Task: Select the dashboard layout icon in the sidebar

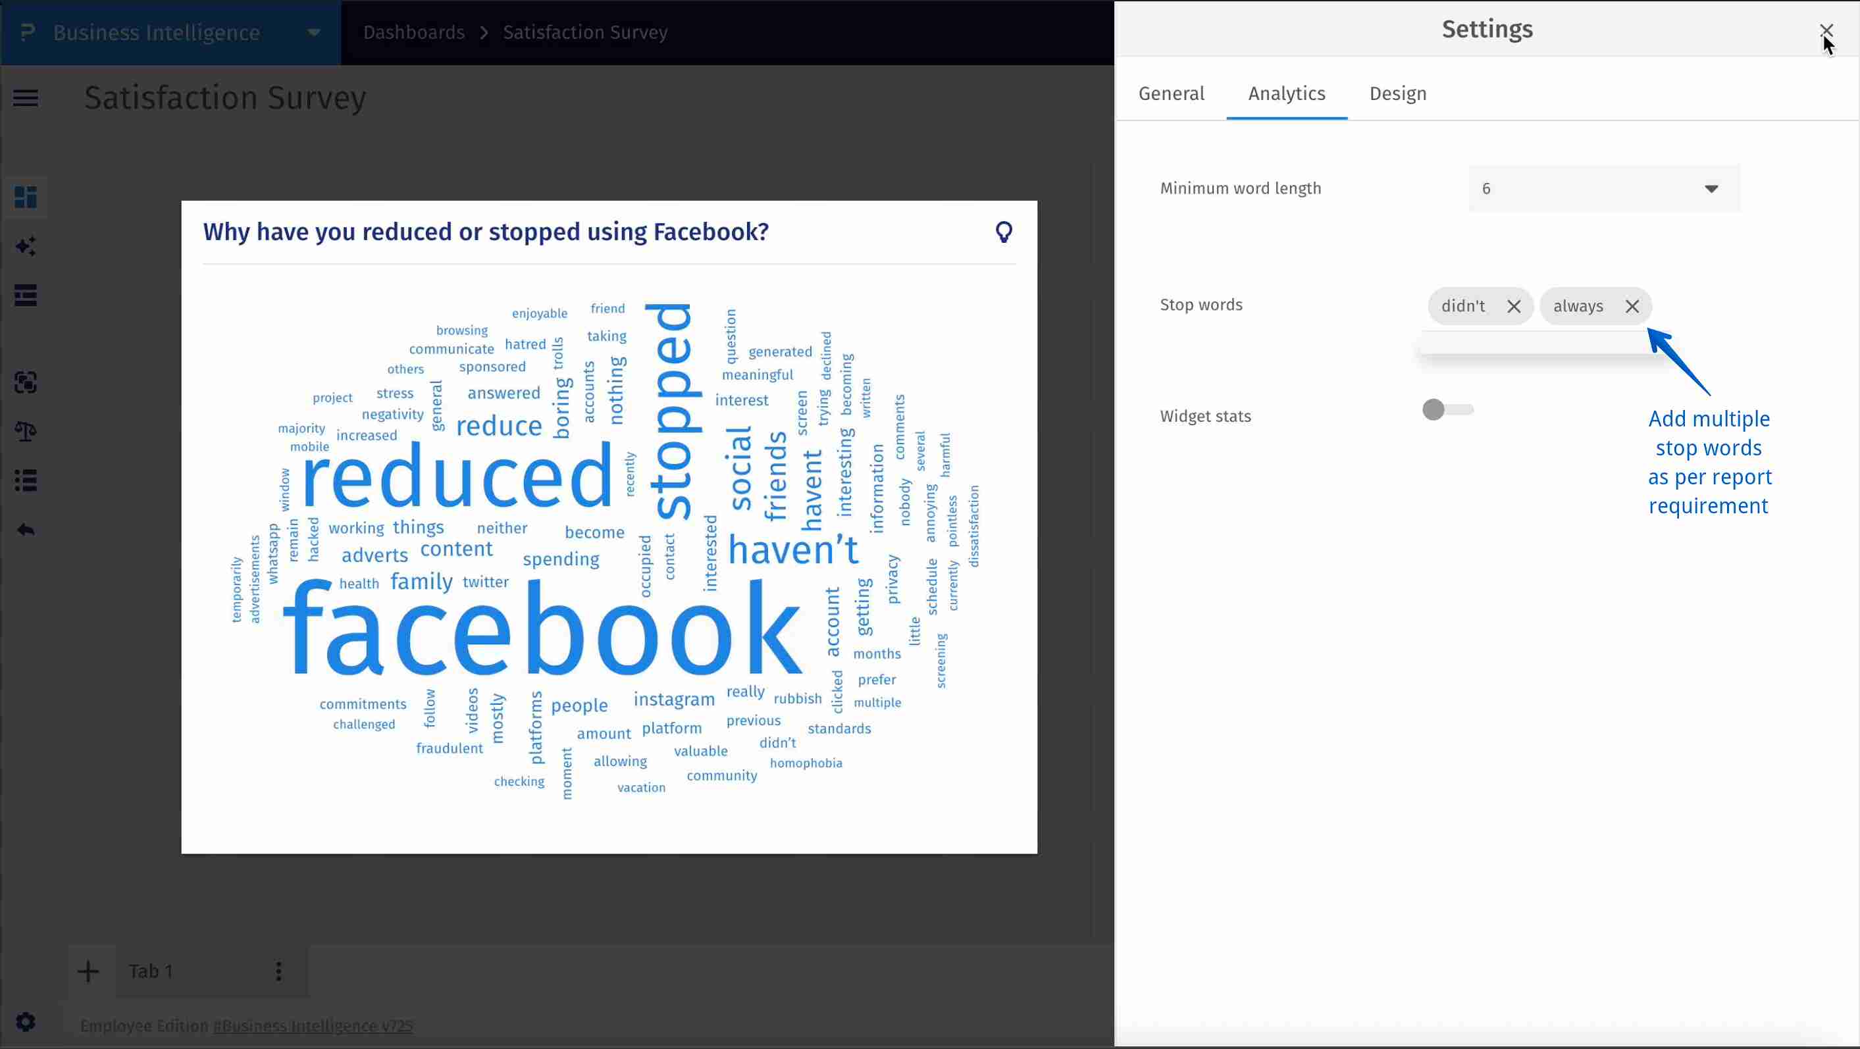Action: pyautogui.click(x=26, y=196)
